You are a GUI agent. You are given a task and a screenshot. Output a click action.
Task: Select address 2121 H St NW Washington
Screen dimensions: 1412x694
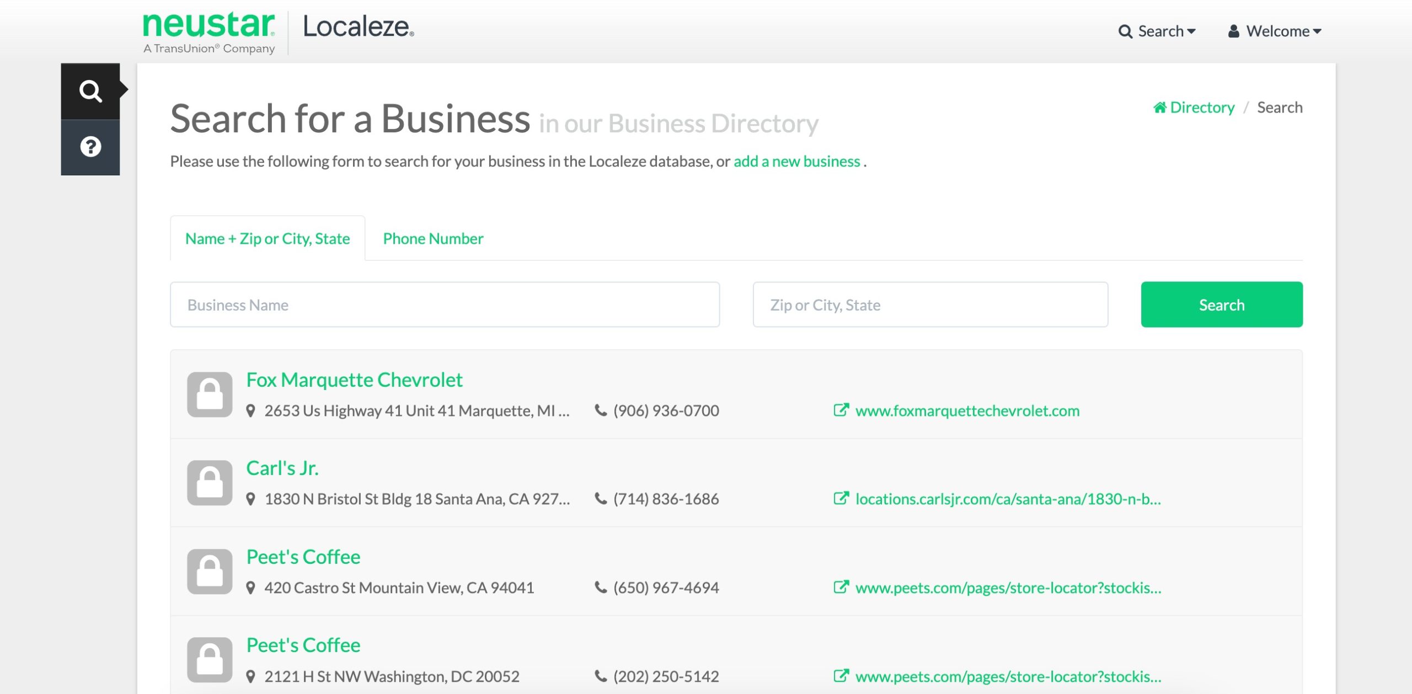point(392,676)
